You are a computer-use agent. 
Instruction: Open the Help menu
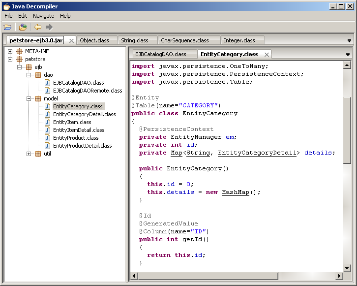tap(65, 16)
